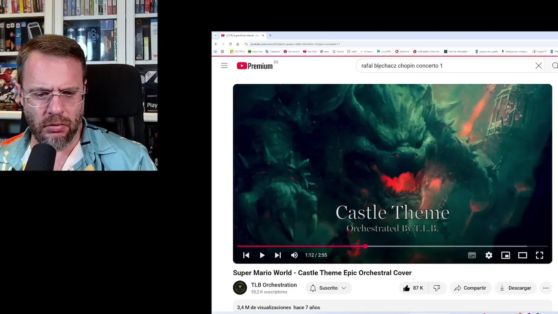Open the JuicySMS bookmark
This screenshot has height=314, width=558.
pos(384,51)
